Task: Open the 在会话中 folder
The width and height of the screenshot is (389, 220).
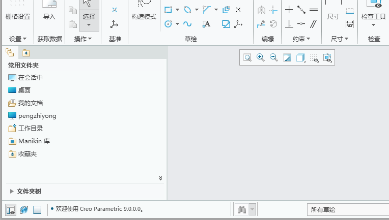Action: [x=25, y=78]
